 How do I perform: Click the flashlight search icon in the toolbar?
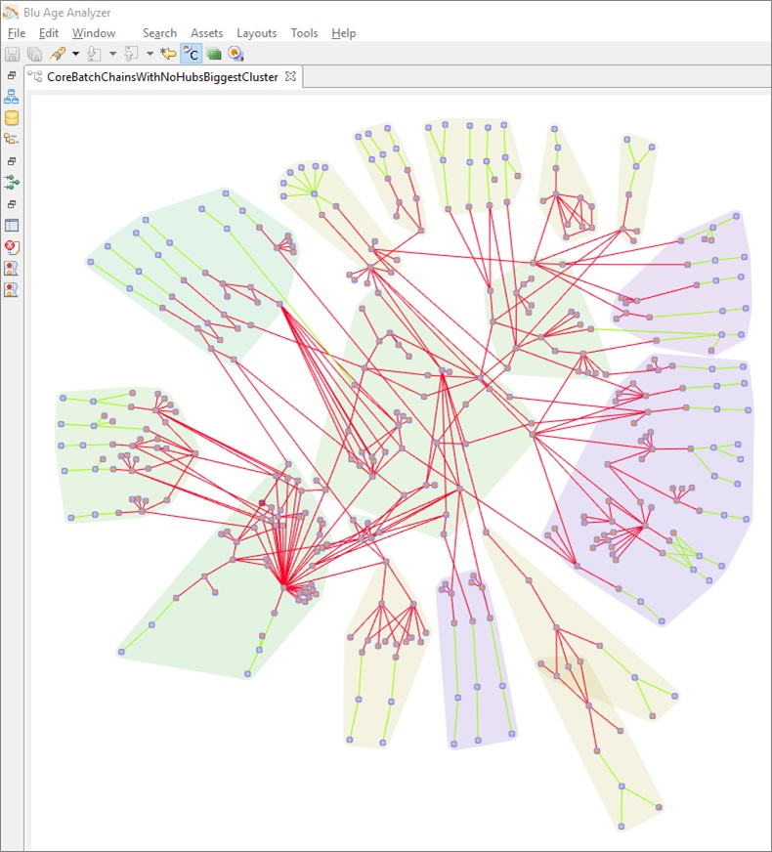[x=58, y=54]
